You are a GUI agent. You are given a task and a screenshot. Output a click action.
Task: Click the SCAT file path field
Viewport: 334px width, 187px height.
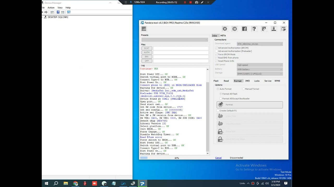[x=181, y=48]
